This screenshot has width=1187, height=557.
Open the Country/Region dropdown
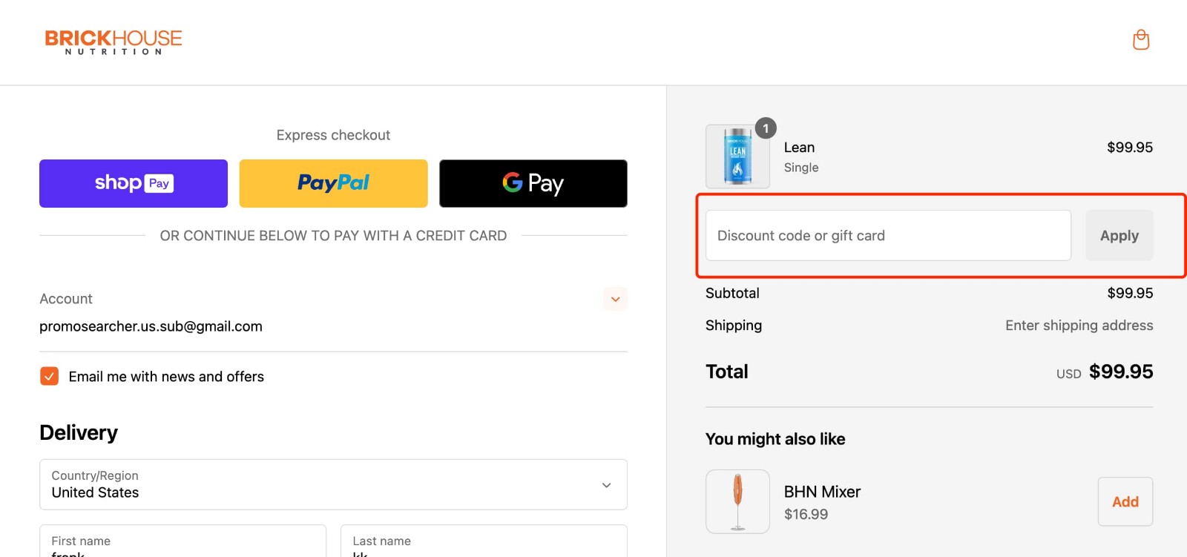coord(332,484)
